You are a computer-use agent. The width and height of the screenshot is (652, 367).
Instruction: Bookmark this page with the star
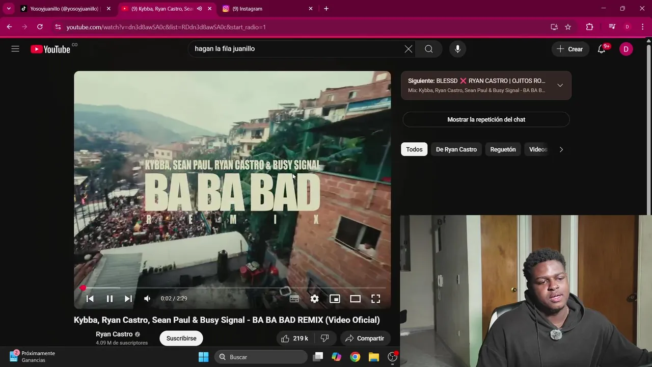coord(568,27)
